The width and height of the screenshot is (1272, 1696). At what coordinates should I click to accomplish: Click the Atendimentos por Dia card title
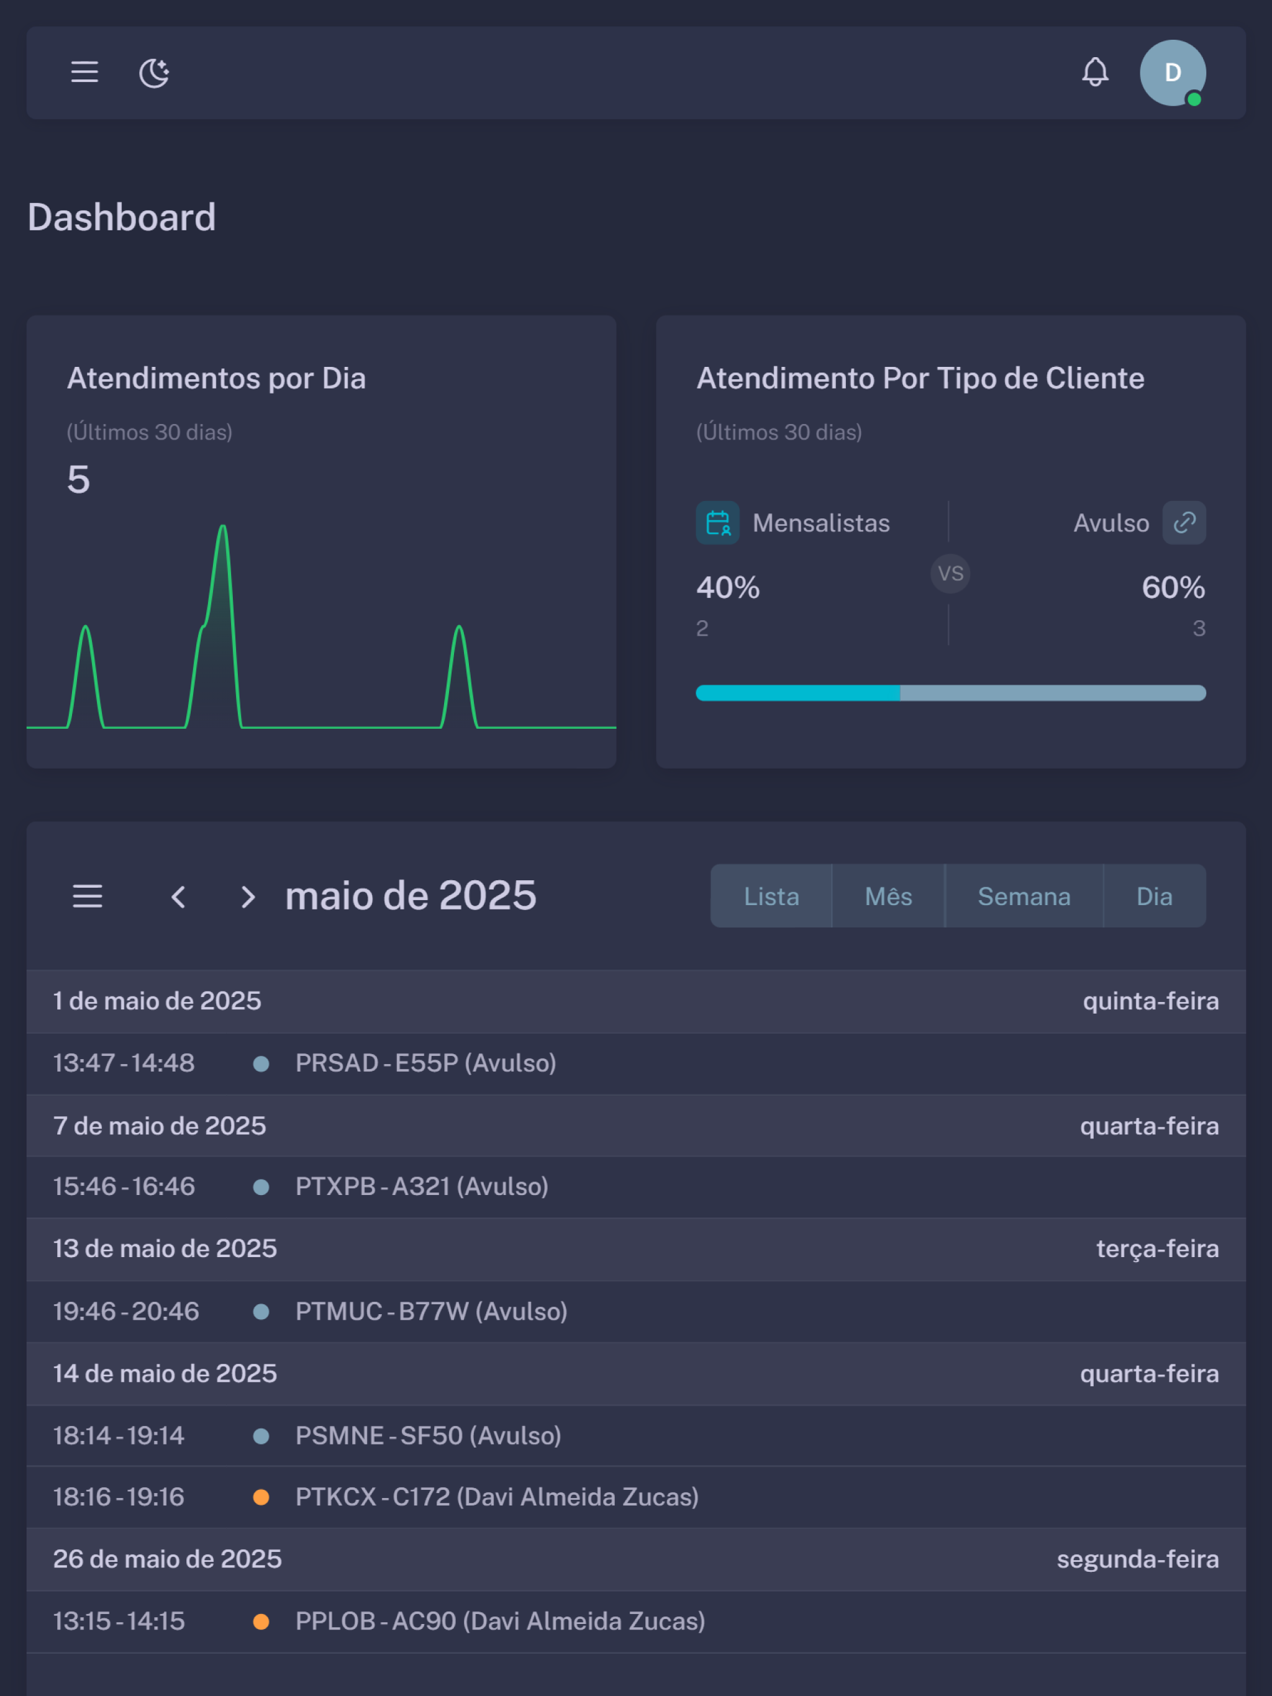(216, 379)
